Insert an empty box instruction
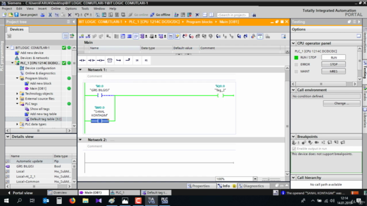 (110, 60)
